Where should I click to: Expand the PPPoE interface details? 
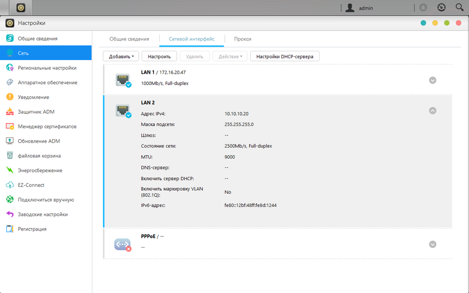(x=432, y=244)
